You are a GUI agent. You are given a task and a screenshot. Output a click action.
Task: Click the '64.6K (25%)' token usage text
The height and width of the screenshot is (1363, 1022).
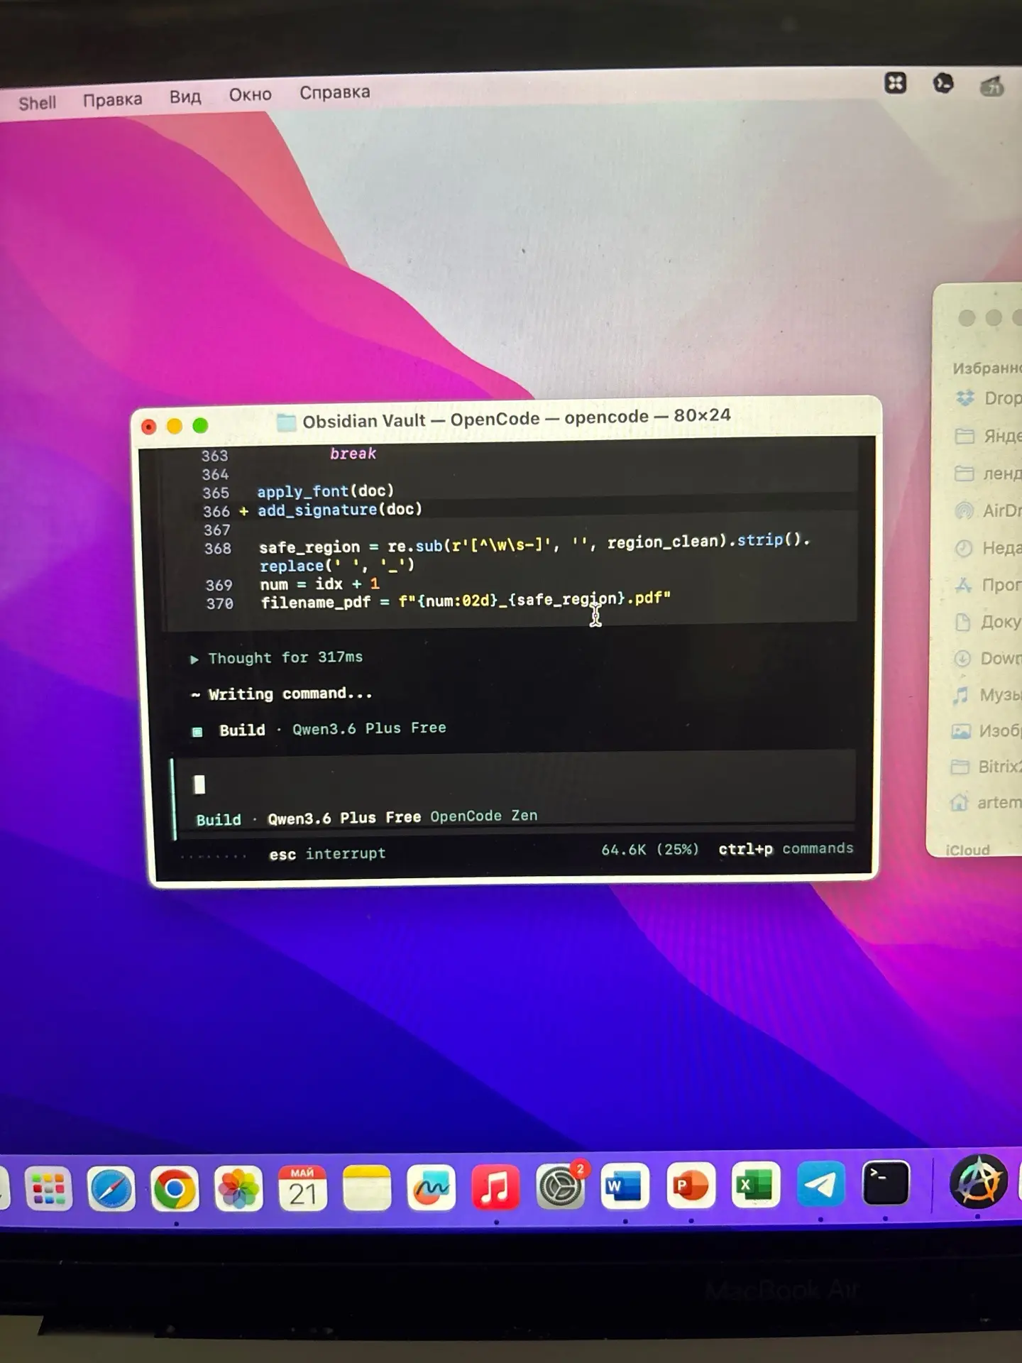click(650, 850)
